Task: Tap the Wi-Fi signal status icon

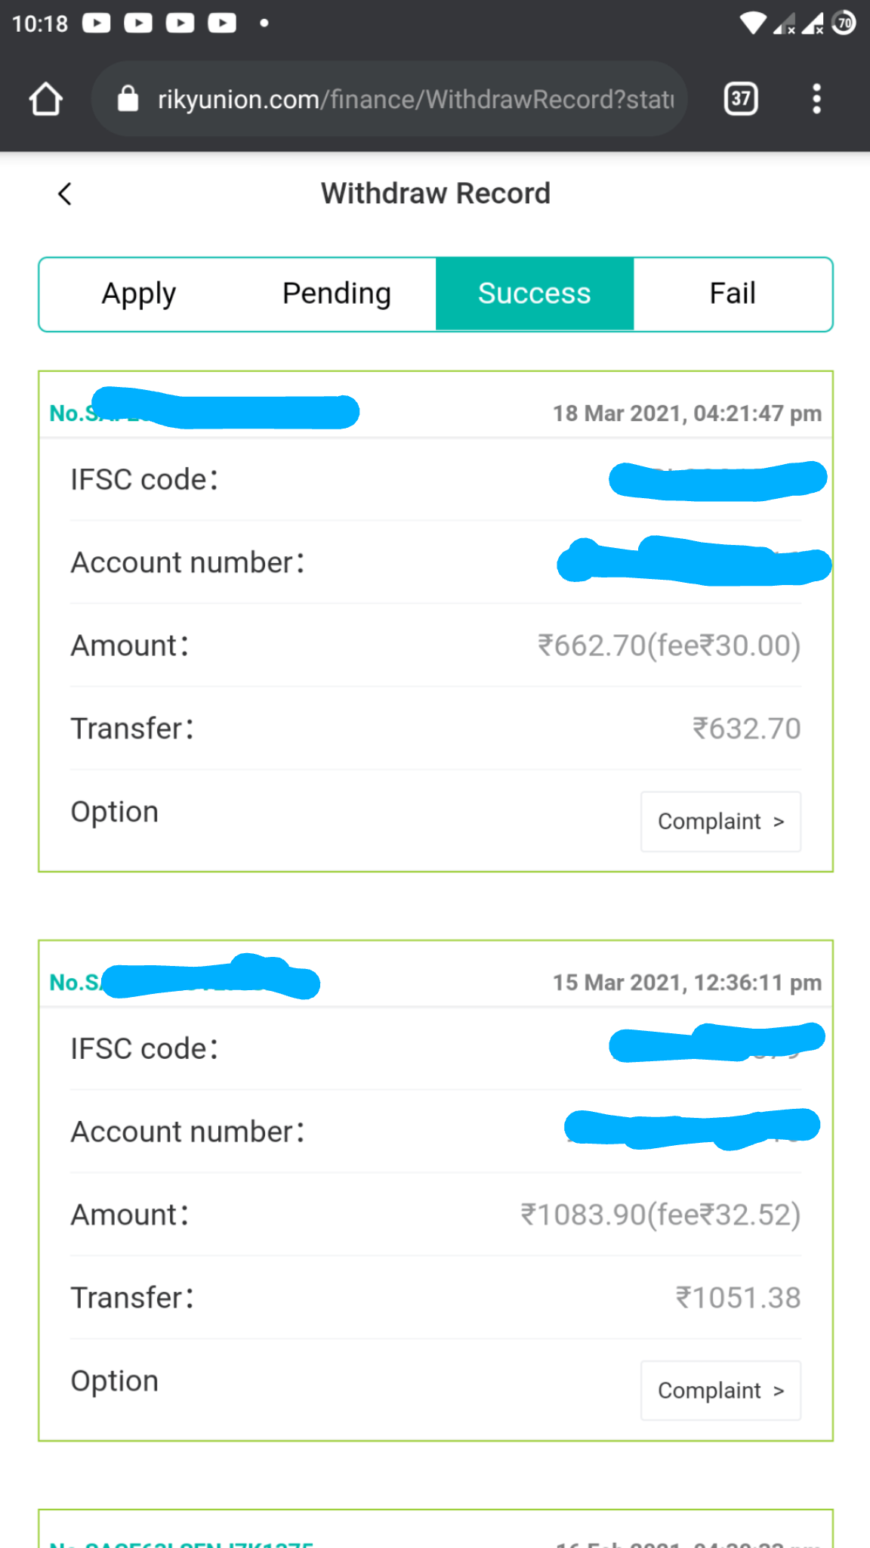Action: tap(752, 23)
